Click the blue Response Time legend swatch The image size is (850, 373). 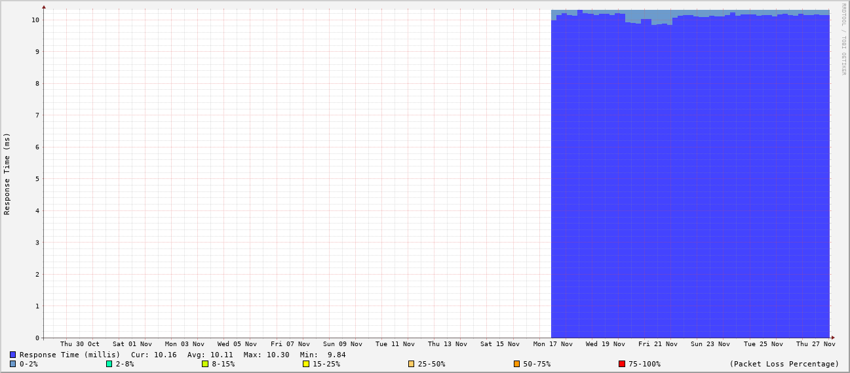pos(12,355)
